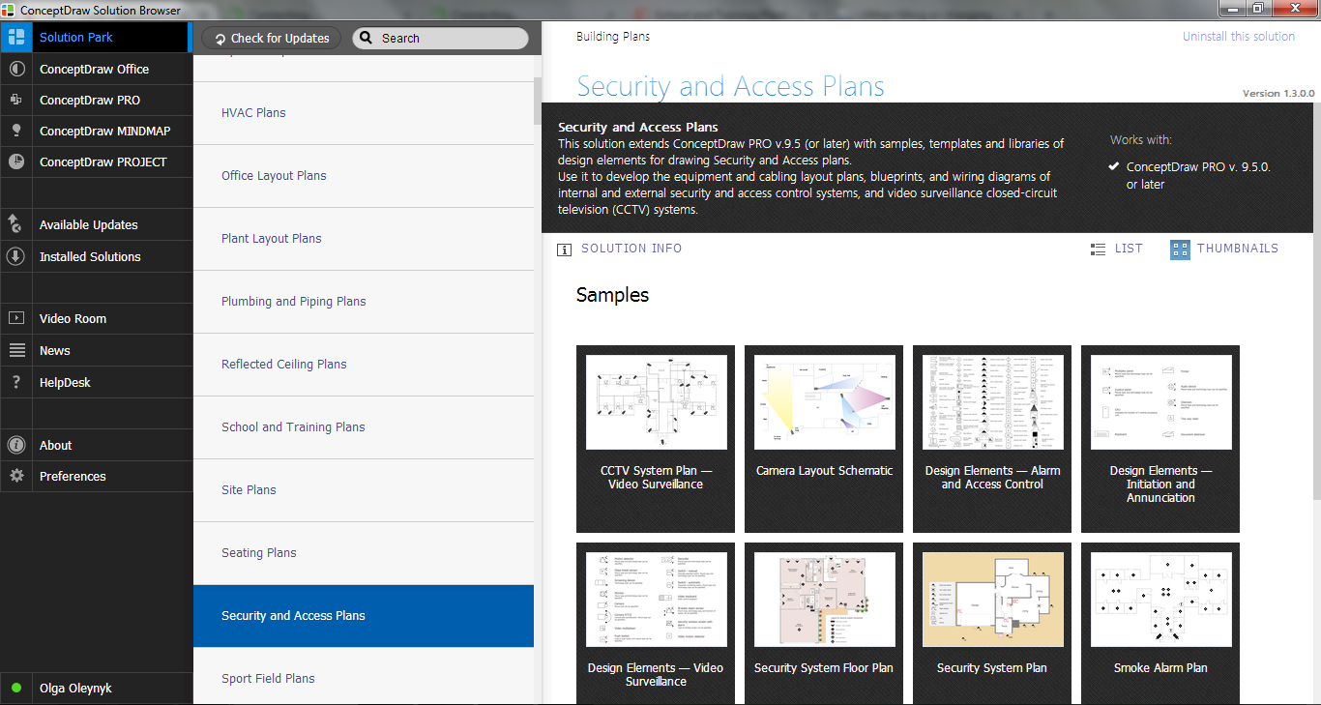Click Uninstall this solution link

pyautogui.click(x=1238, y=37)
